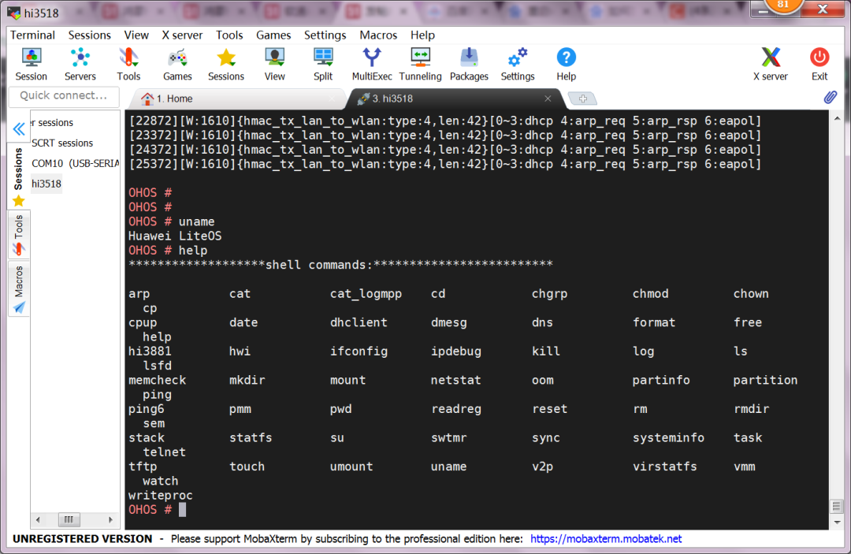Open the Settings gears toolbar icon
The height and width of the screenshot is (554, 851).
click(x=517, y=64)
